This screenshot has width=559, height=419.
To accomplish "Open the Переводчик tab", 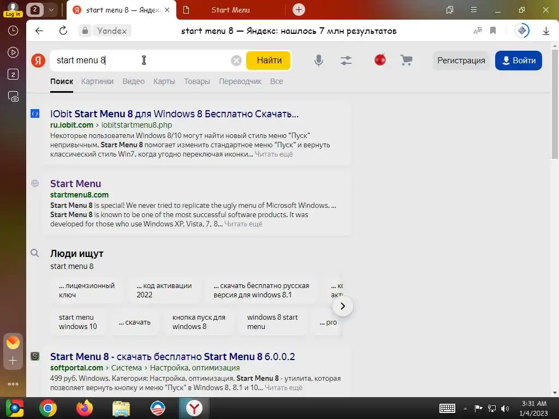I will (x=240, y=81).
